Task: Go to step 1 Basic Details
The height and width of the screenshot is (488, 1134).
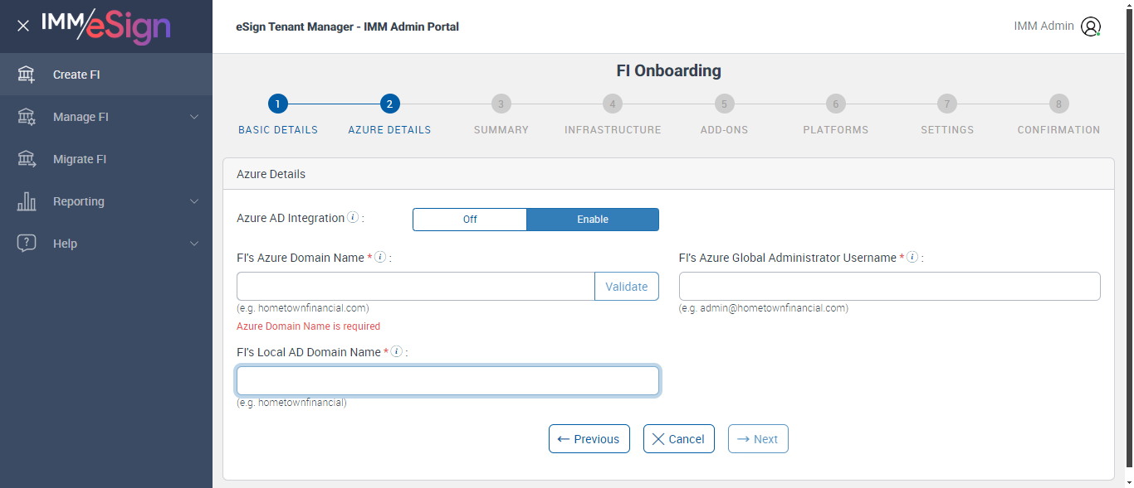Action: [x=278, y=104]
